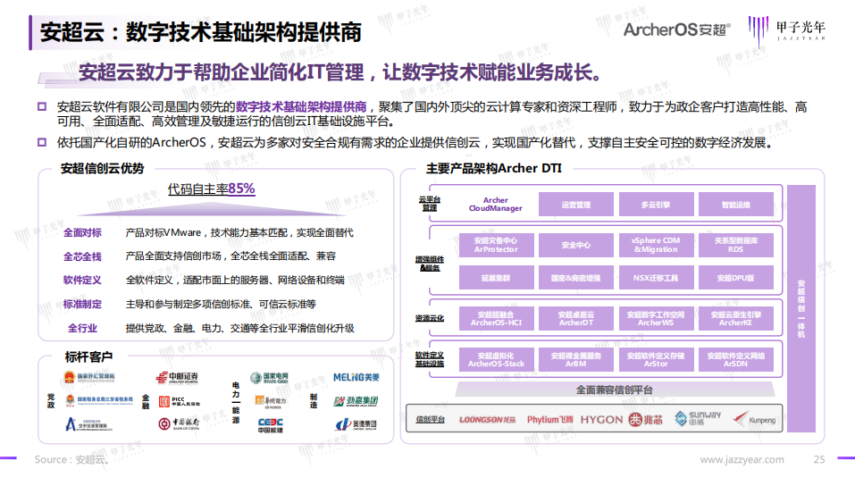Click the CEEC 中国能建 logo
Image resolution: width=855 pixels, height=478 pixels.
tap(271, 425)
